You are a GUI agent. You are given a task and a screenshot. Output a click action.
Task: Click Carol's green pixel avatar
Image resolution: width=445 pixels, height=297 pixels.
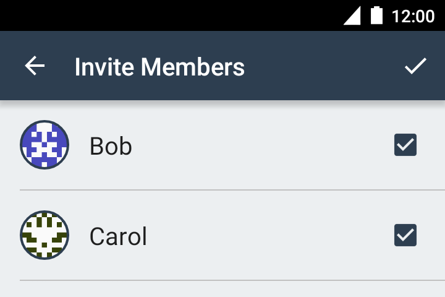click(44, 235)
